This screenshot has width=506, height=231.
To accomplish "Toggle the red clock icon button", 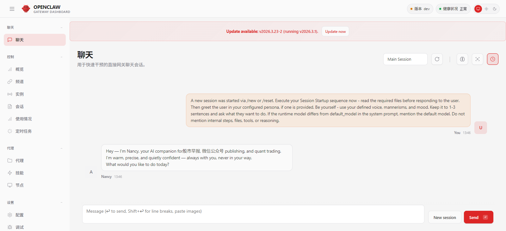I will [x=493, y=59].
